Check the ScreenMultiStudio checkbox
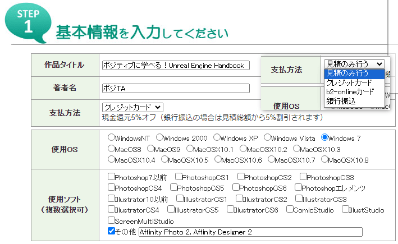The width and height of the screenshot is (398, 244). tap(111, 220)
